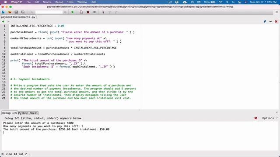Open the File menu

click(x=28, y=2)
